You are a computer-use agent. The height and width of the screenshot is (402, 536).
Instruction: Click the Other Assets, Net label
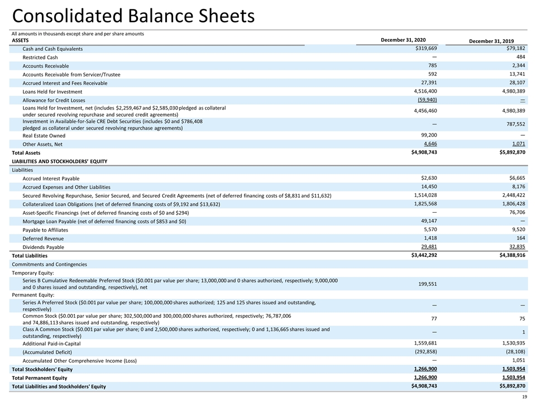42,144
